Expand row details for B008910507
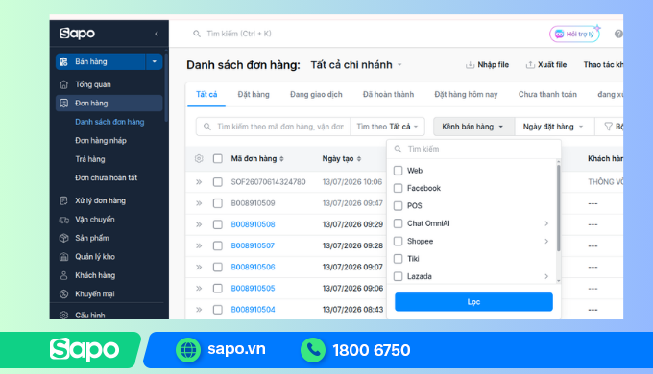Screen dimensions: 653x374 tap(199, 245)
